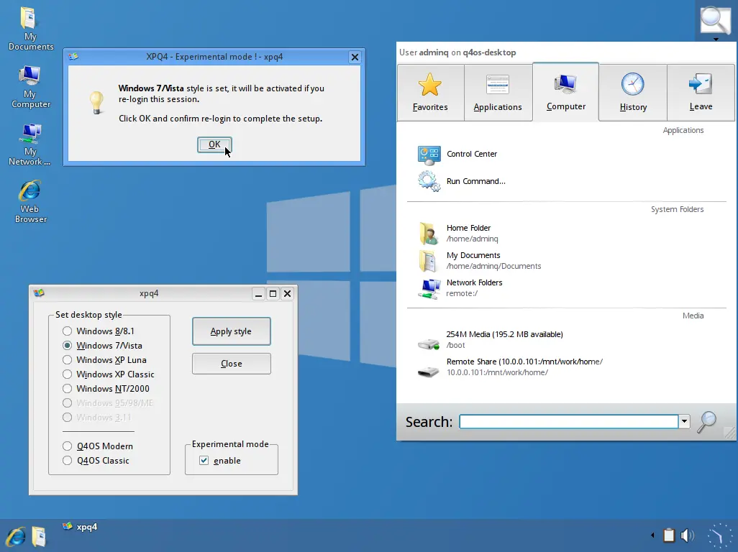
Task: Launch Run Command gear icon
Action: click(x=429, y=181)
